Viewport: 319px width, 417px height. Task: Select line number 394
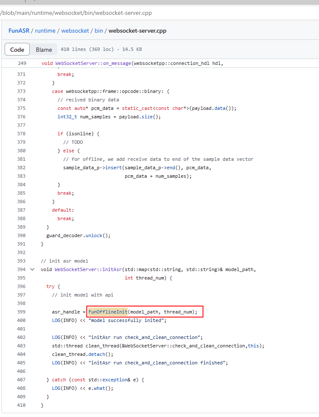[21, 269]
